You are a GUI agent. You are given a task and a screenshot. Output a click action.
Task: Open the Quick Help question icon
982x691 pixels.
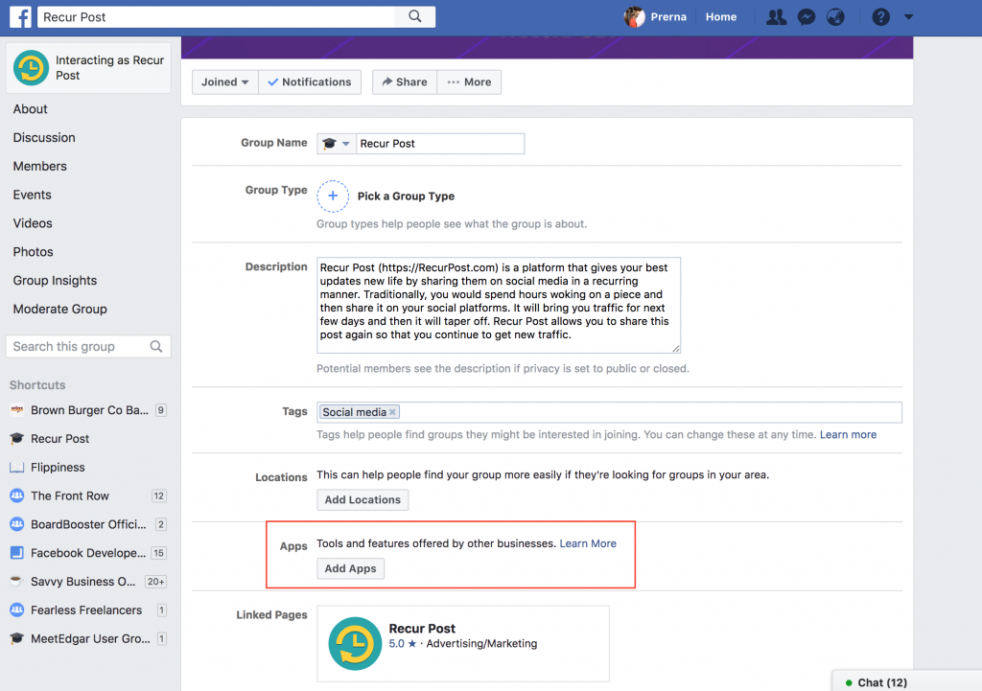pyautogui.click(x=880, y=17)
